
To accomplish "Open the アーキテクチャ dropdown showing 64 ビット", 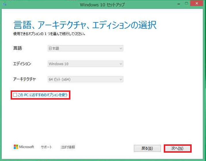I will click(85, 79).
